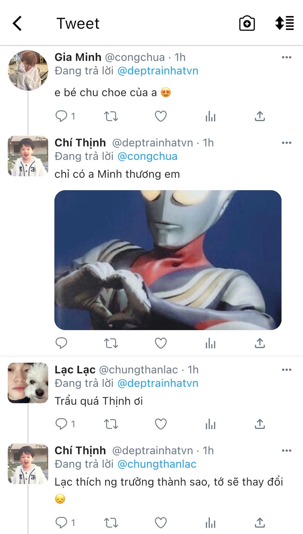303x534 pixels.
Task: Share Lạc Lạc's tweet
Action: [x=260, y=424]
